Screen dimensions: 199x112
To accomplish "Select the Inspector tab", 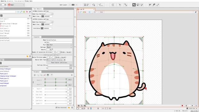I will click(x=37, y=37).
